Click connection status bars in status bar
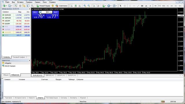 (163, 101)
